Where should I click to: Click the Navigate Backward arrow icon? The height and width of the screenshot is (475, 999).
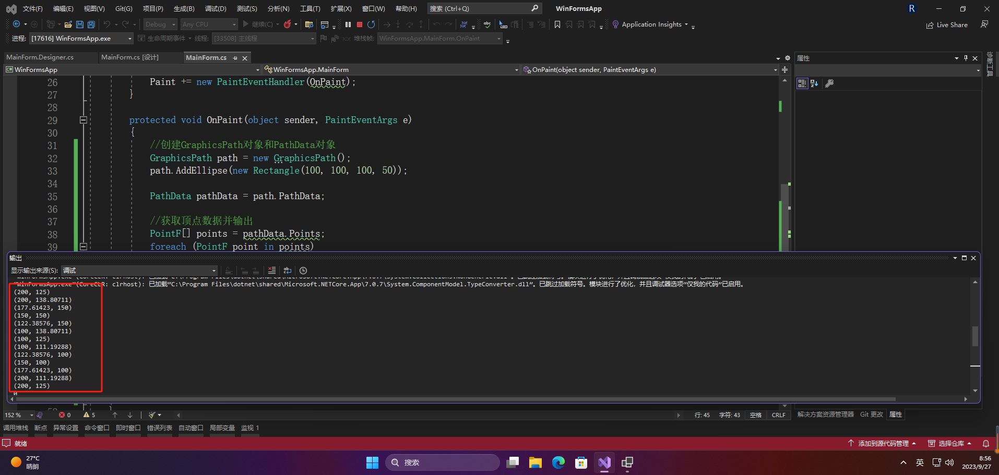click(x=17, y=24)
